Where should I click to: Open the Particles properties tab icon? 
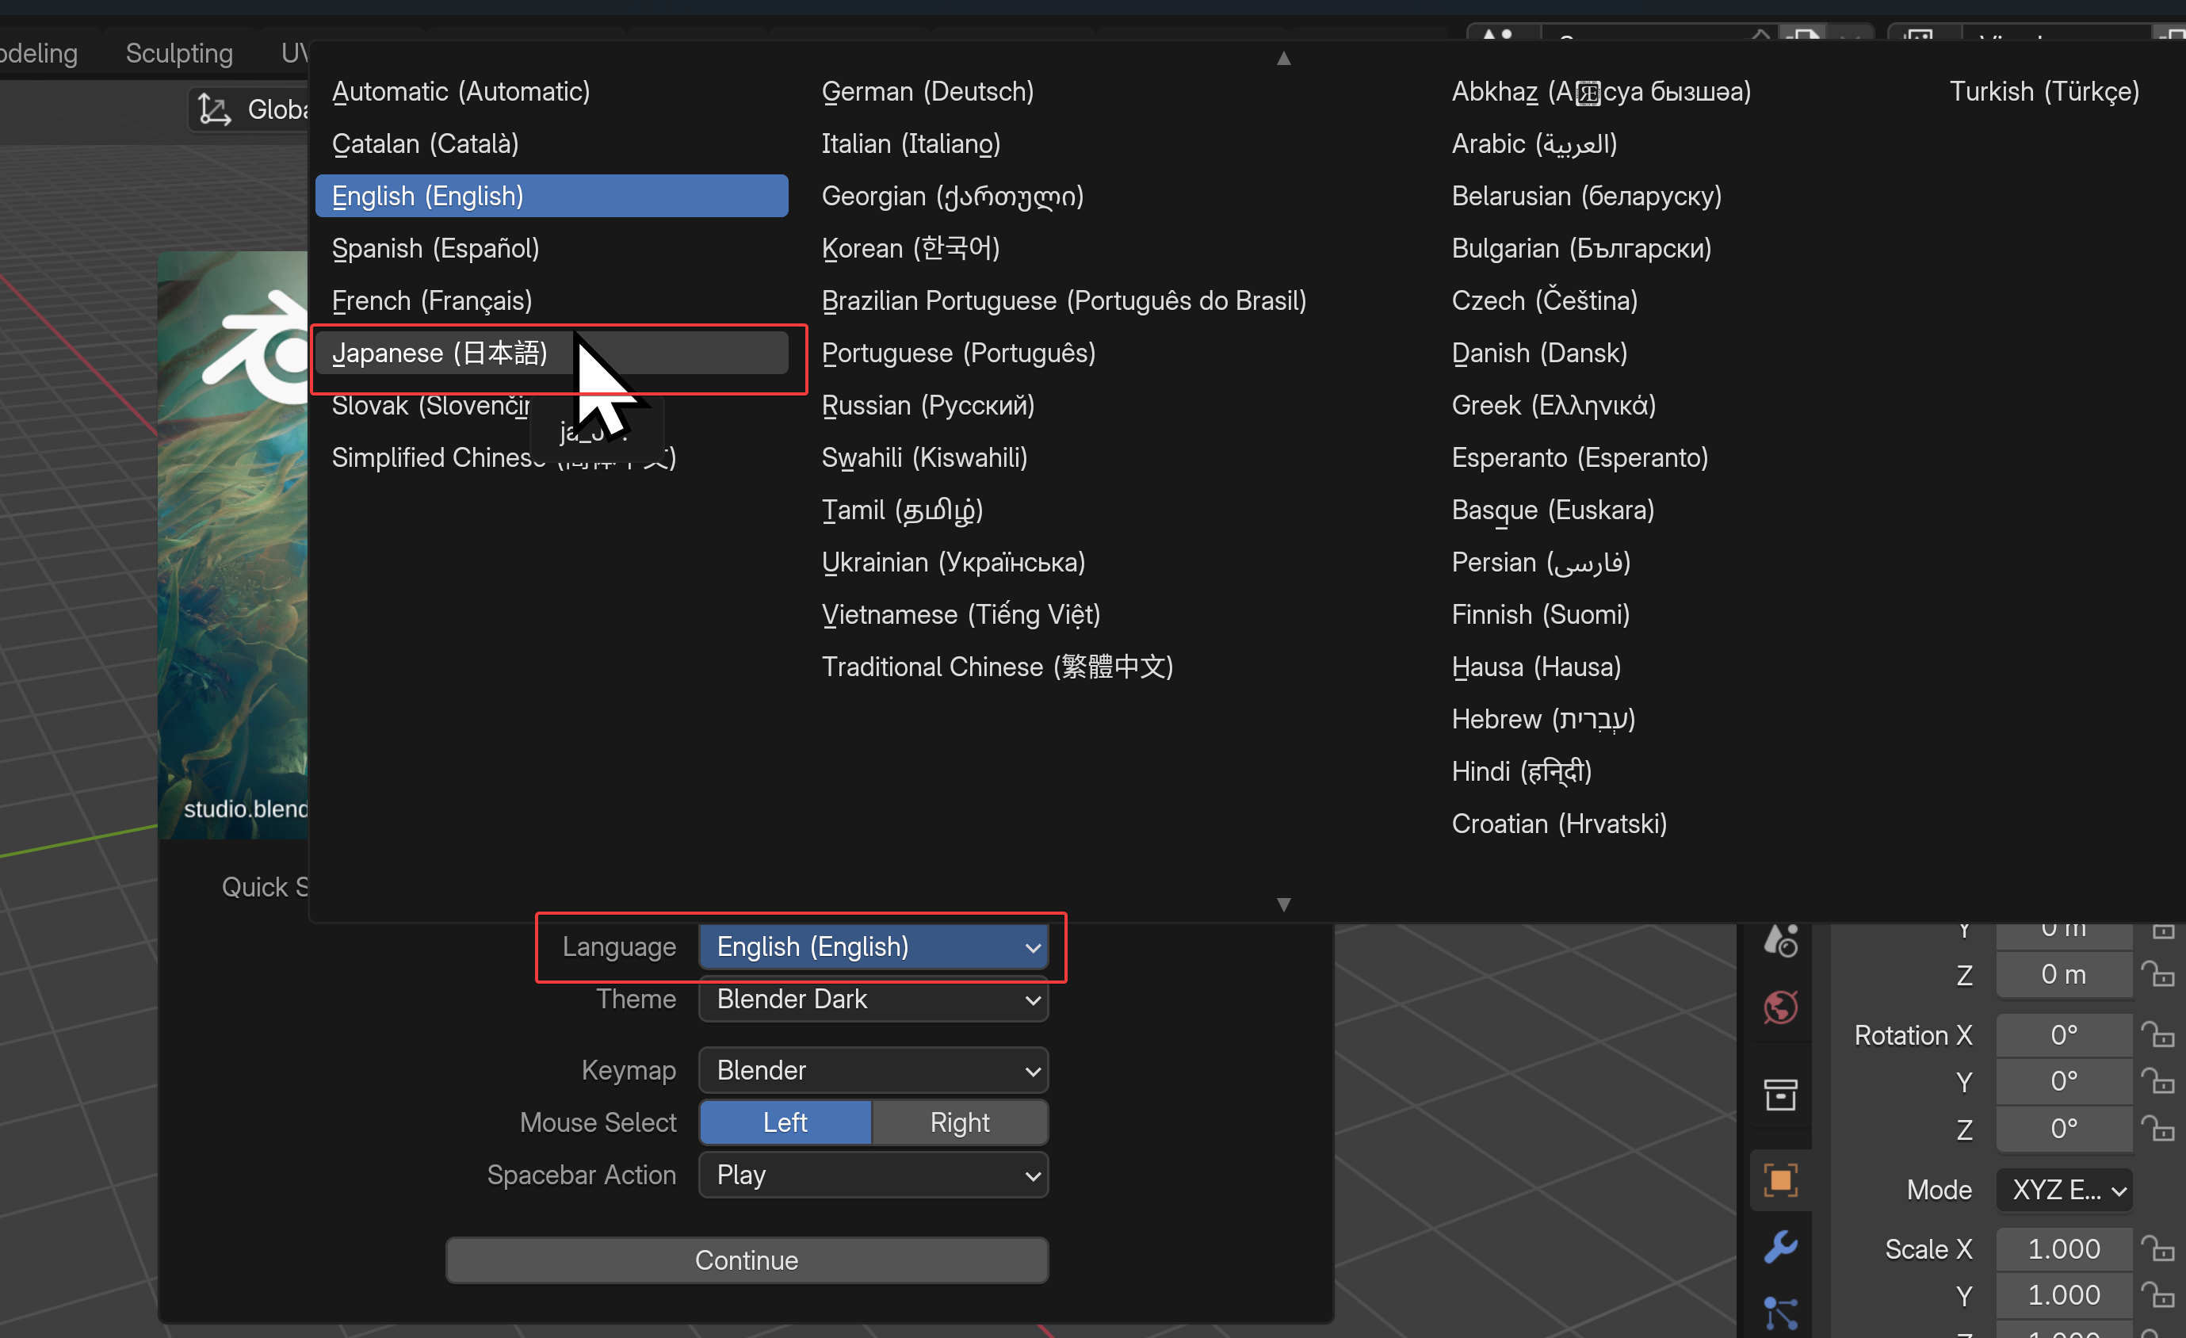[1780, 1313]
